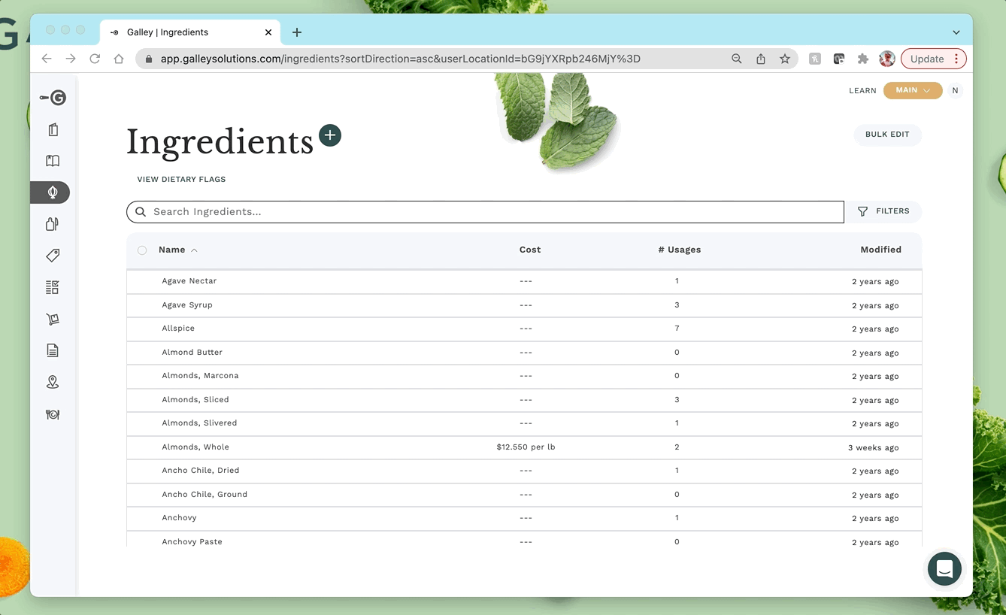Click the second extension icon beside puzzle
The width and height of the screenshot is (1006, 615).
point(839,59)
